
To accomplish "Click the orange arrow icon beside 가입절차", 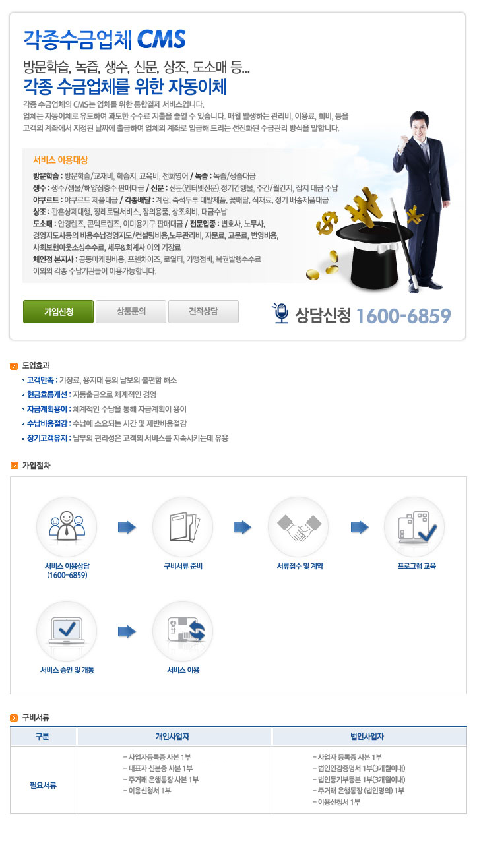I will tap(15, 465).
